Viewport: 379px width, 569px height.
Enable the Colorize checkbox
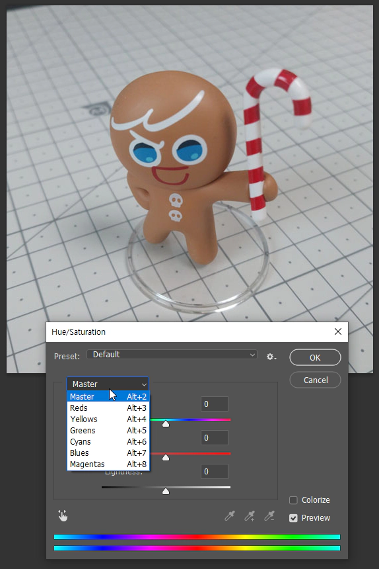[293, 500]
